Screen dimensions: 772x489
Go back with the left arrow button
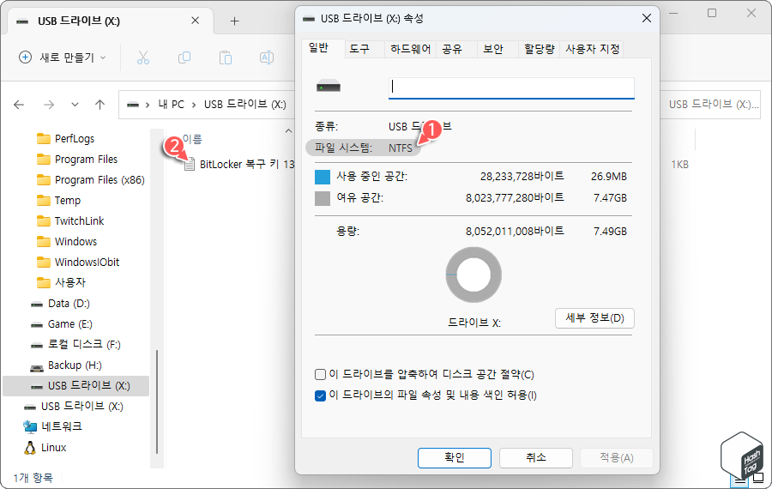(x=19, y=105)
